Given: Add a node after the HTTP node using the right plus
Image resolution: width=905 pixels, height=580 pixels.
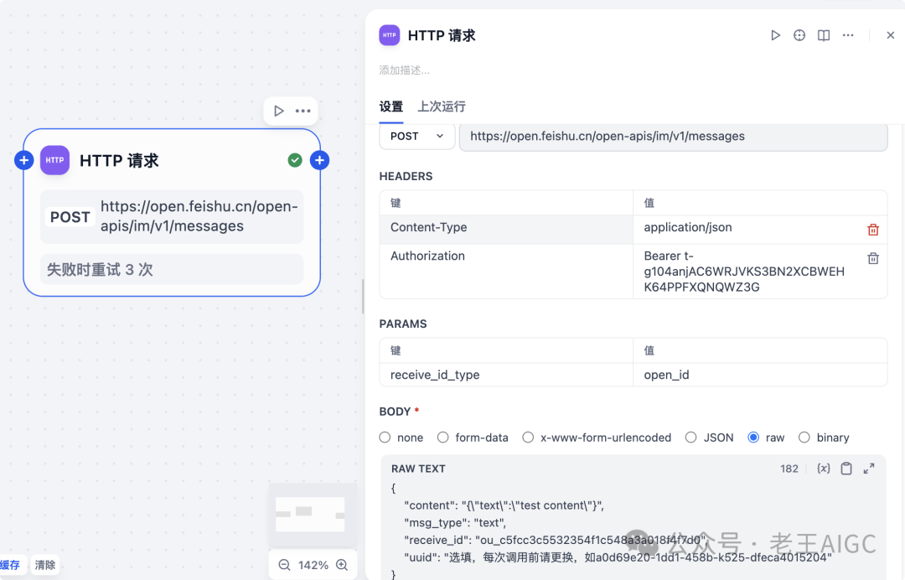Looking at the screenshot, I should tap(320, 160).
